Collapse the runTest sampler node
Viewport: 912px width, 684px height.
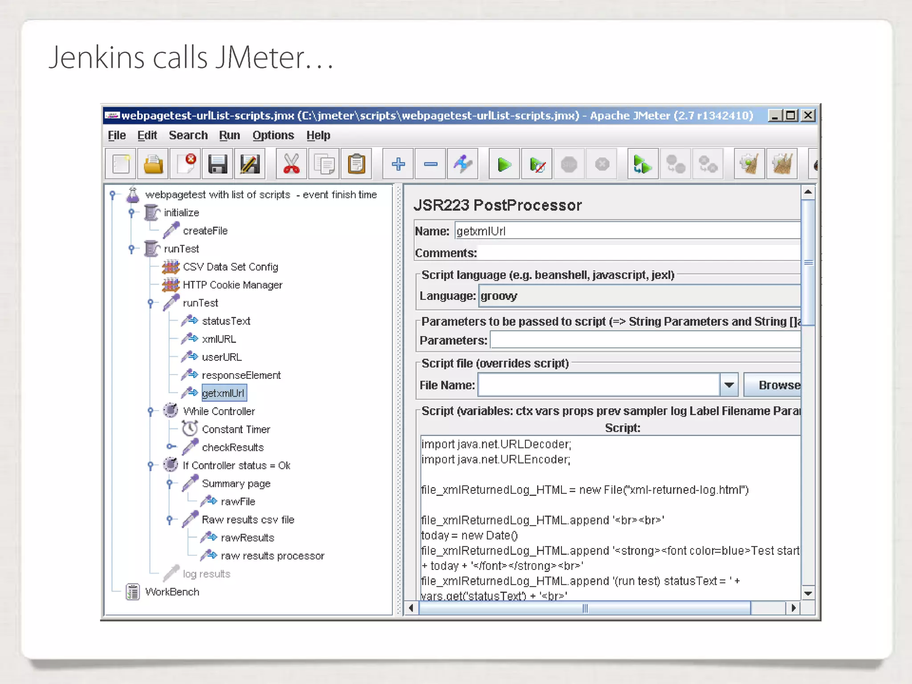151,303
